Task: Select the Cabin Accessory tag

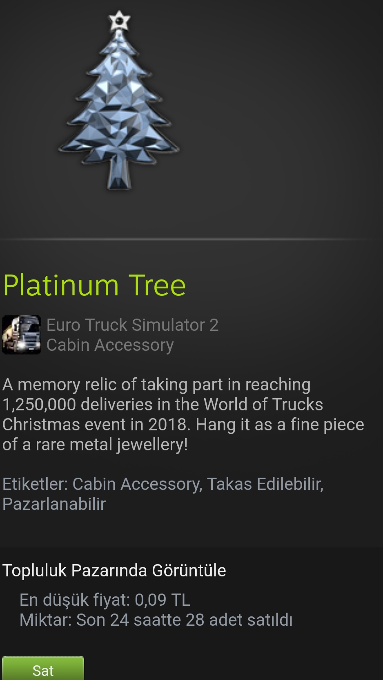Action: click(137, 484)
